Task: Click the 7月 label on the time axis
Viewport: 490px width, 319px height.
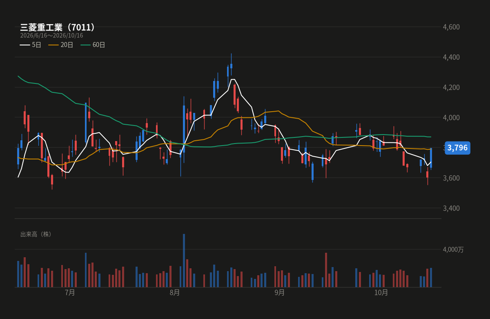Action: point(70,293)
